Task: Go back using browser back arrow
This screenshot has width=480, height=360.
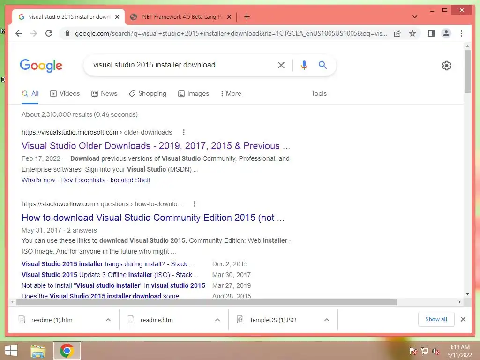Action: 19,33
